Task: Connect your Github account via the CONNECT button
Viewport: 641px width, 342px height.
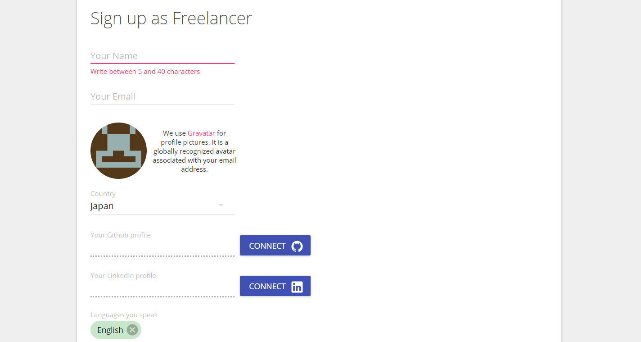Action: [x=275, y=246]
